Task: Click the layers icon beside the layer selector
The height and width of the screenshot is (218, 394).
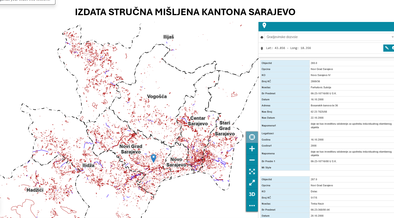Action: [262, 37]
